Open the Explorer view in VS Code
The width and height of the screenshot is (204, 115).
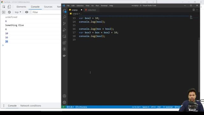64,11
